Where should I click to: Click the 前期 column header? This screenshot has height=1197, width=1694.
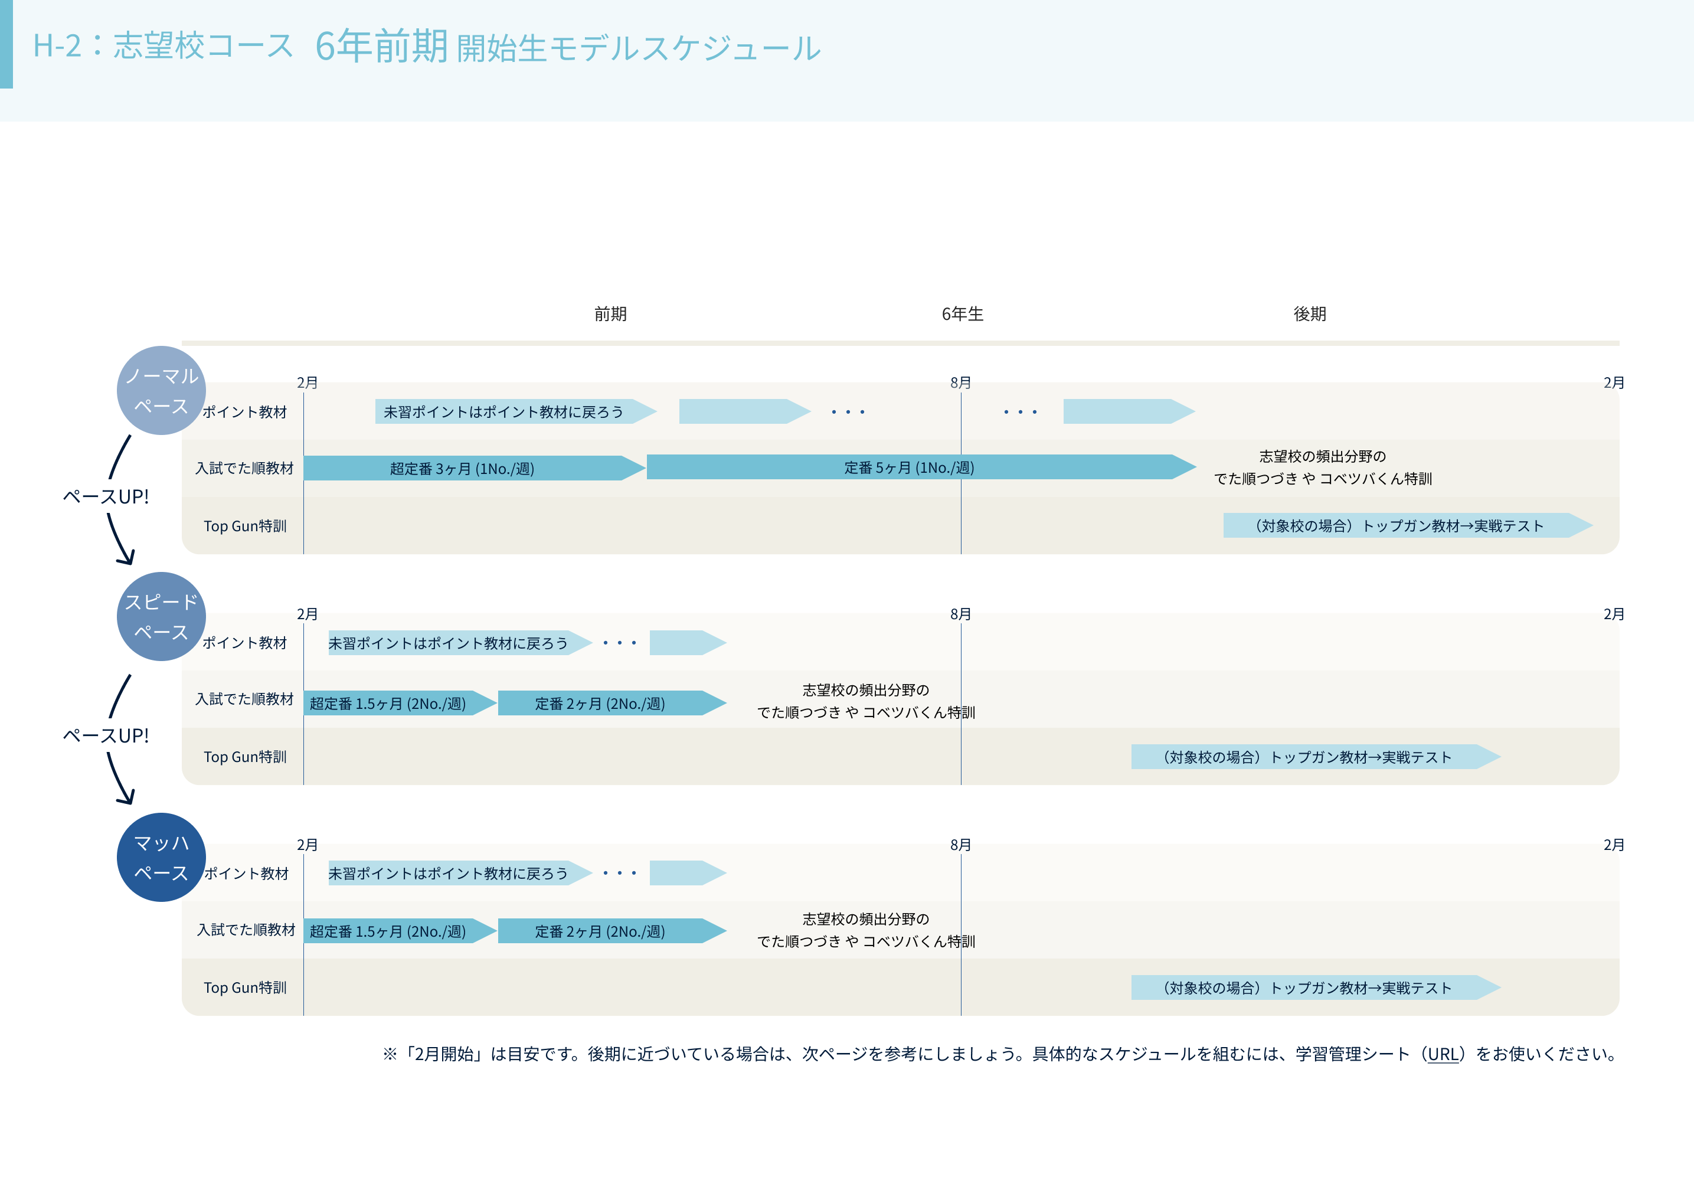pos(610,315)
